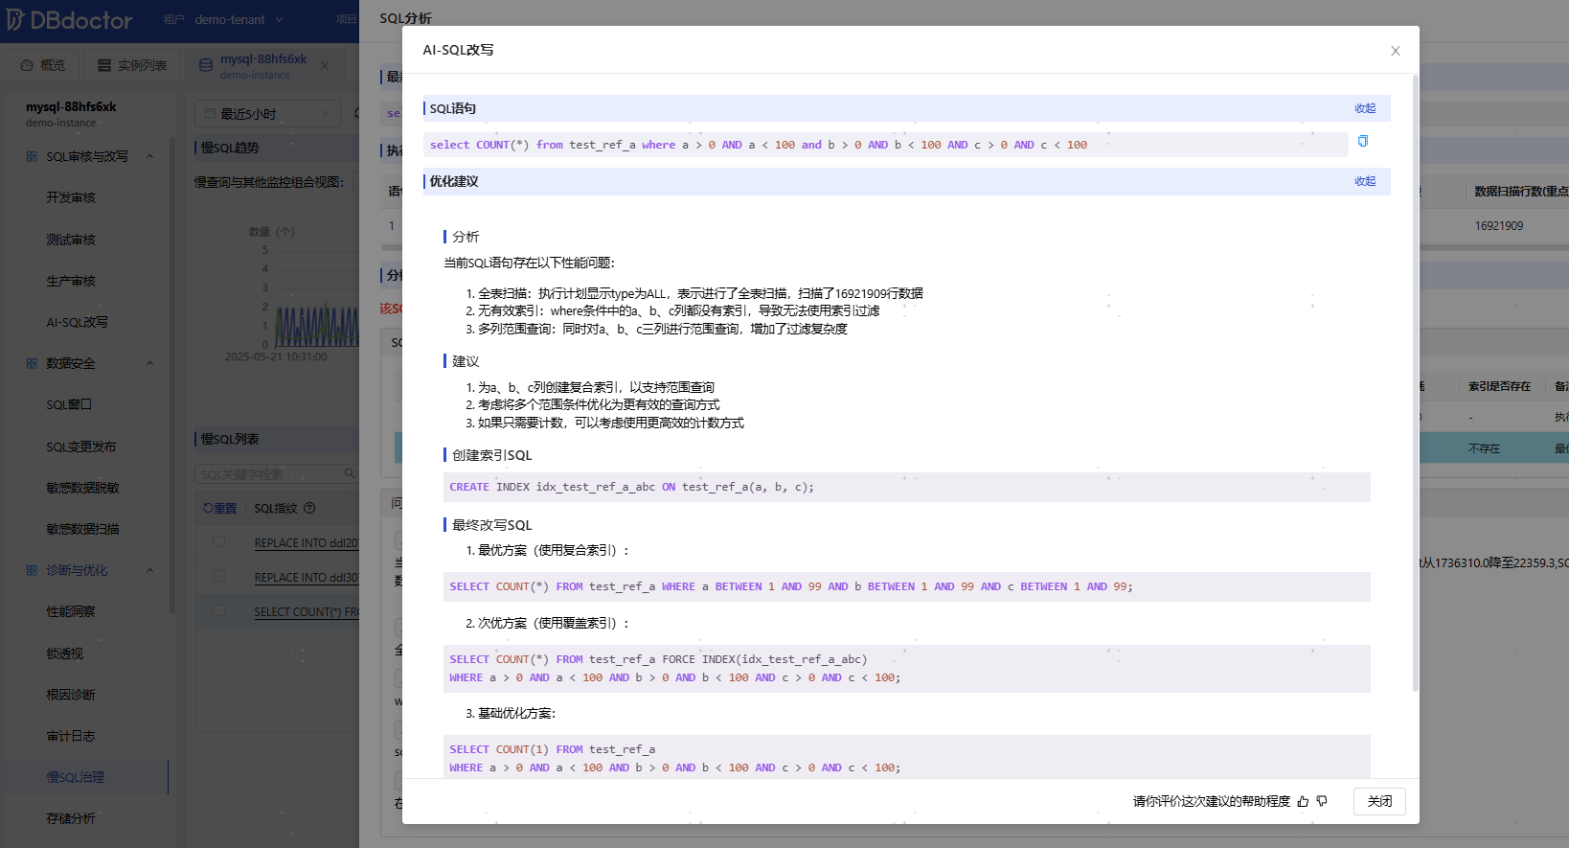1569x848 pixels.
Task: Click the help icon beside SQL指纹
Action: [309, 509]
